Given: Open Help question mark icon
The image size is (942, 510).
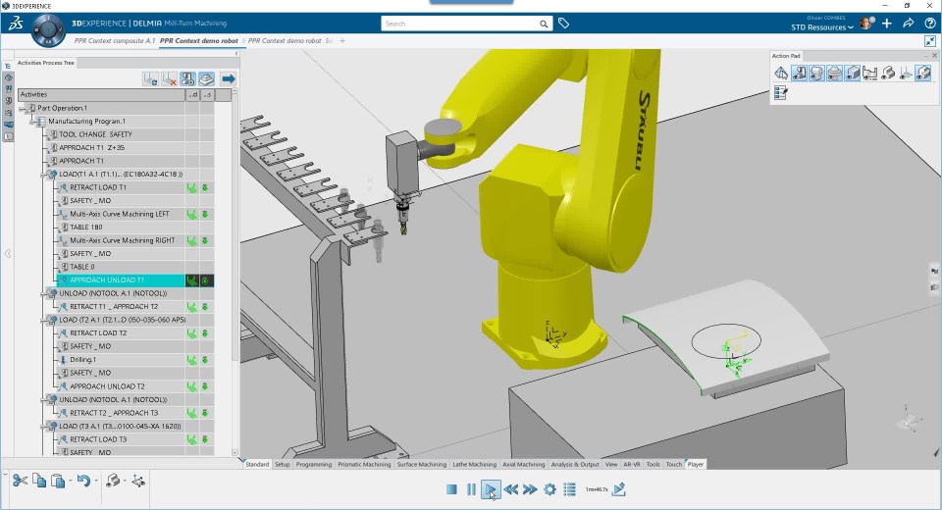Looking at the screenshot, I should (930, 24).
